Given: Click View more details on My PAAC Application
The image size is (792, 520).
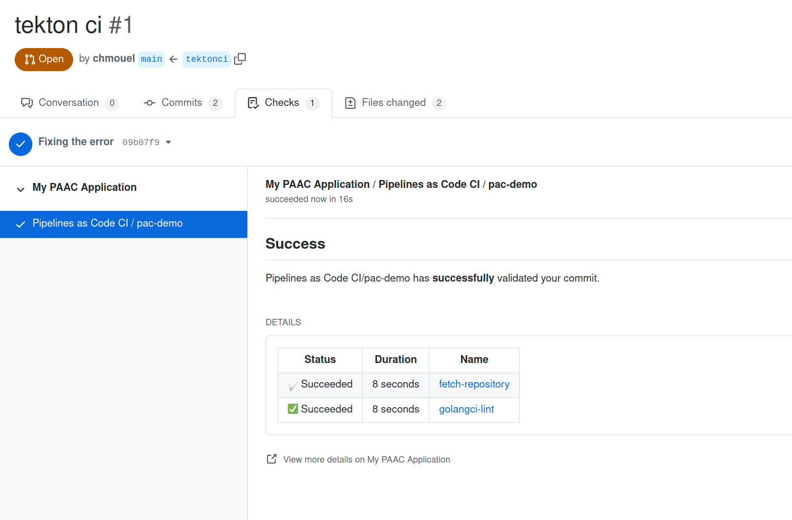Looking at the screenshot, I should pyautogui.click(x=366, y=459).
